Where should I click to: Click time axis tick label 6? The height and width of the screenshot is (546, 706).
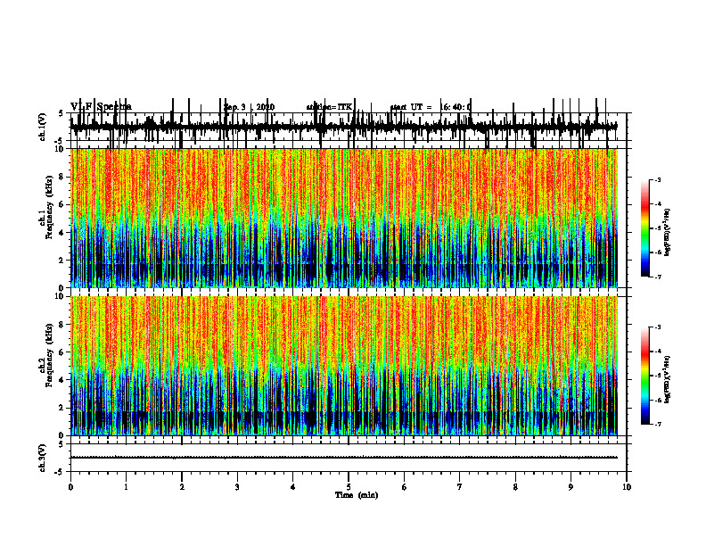pos(404,487)
